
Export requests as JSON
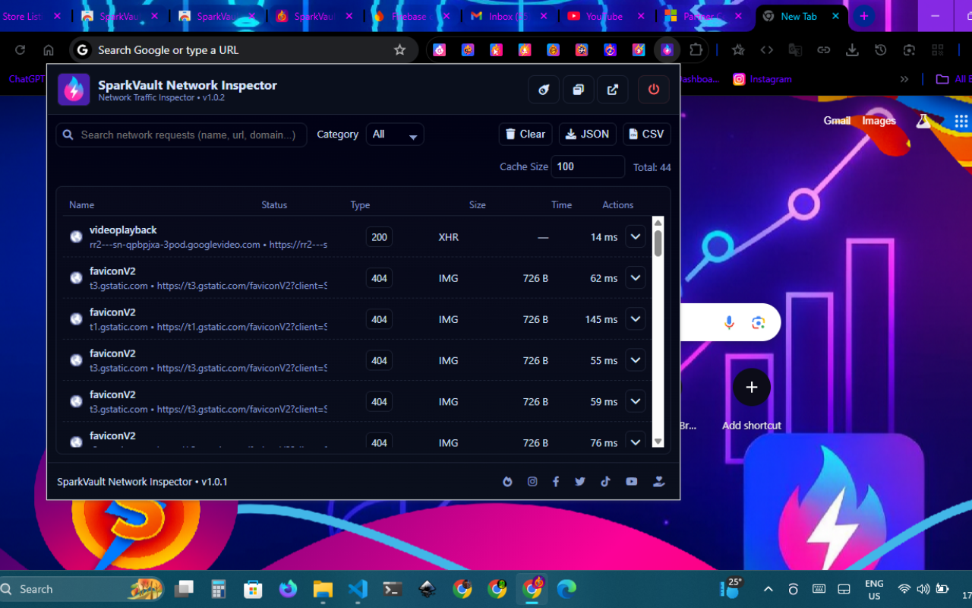click(x=588, y=135)
